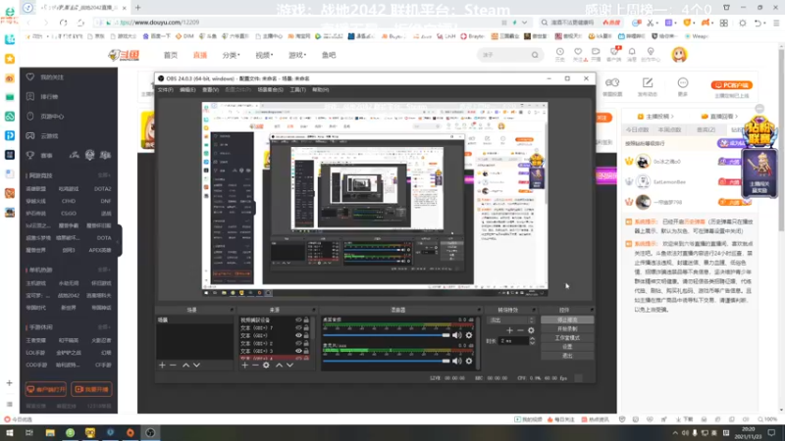The height and width of the screenshot is (441, 785).
Task: Remove the selected source with minus icon
Action: point(255,366)
